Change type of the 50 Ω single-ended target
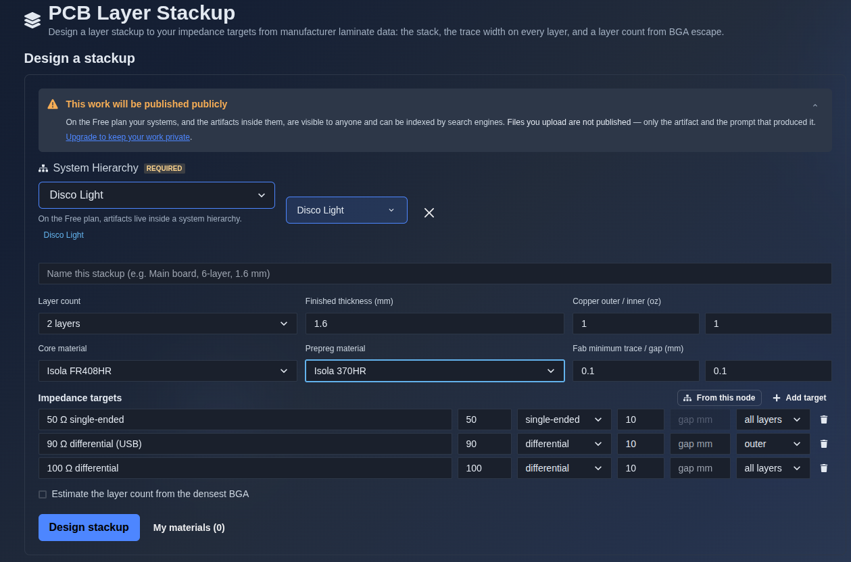851x562 pixels. [564, 419]
